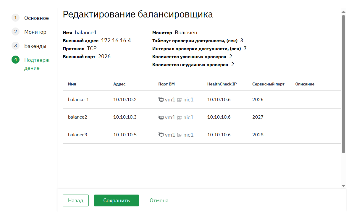
Task: Click scrollbar down arrow
Action: tap(343, 186)
